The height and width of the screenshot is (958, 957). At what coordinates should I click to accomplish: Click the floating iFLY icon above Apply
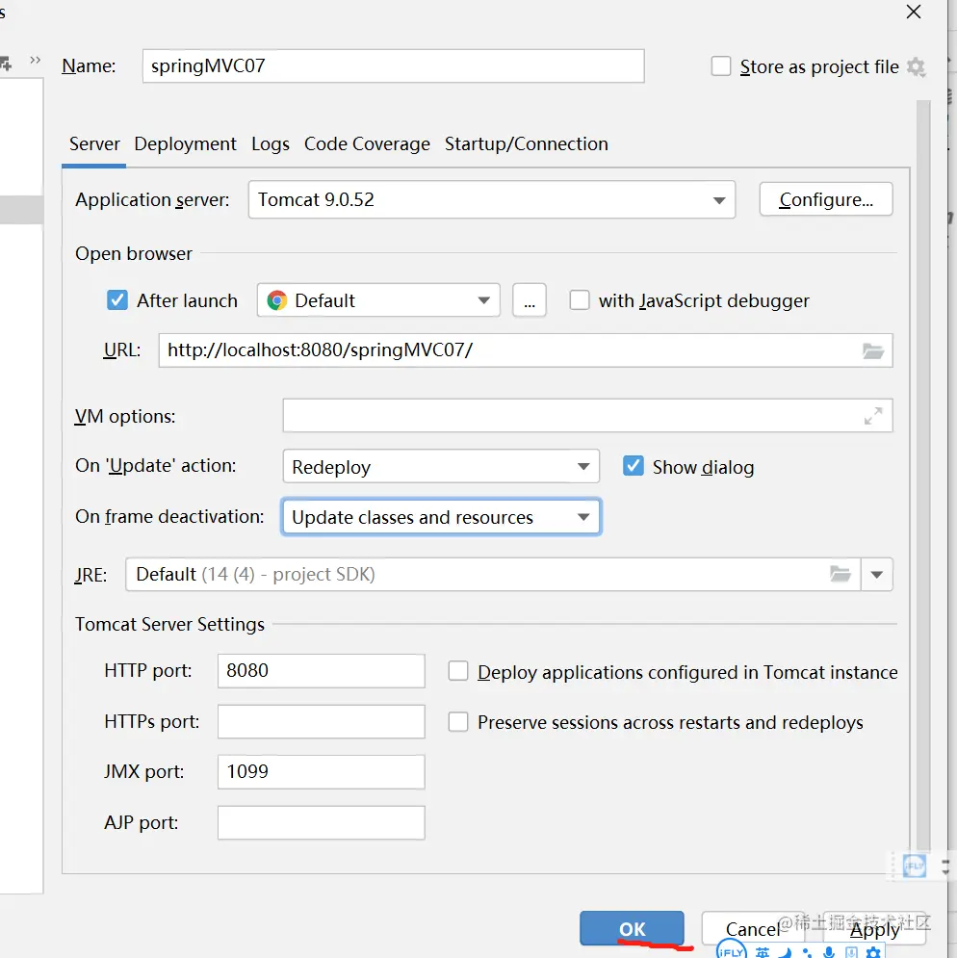coord(915,866)
